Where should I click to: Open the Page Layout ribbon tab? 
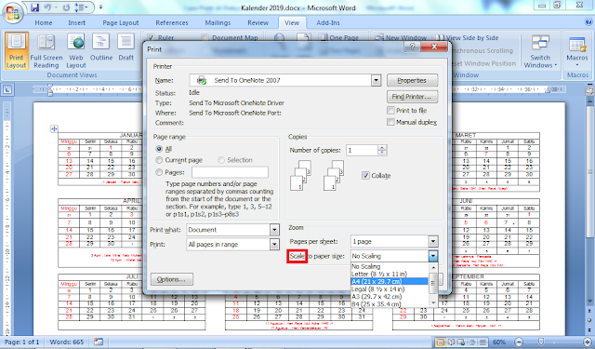pyautogui.click(x=121, y=22)
